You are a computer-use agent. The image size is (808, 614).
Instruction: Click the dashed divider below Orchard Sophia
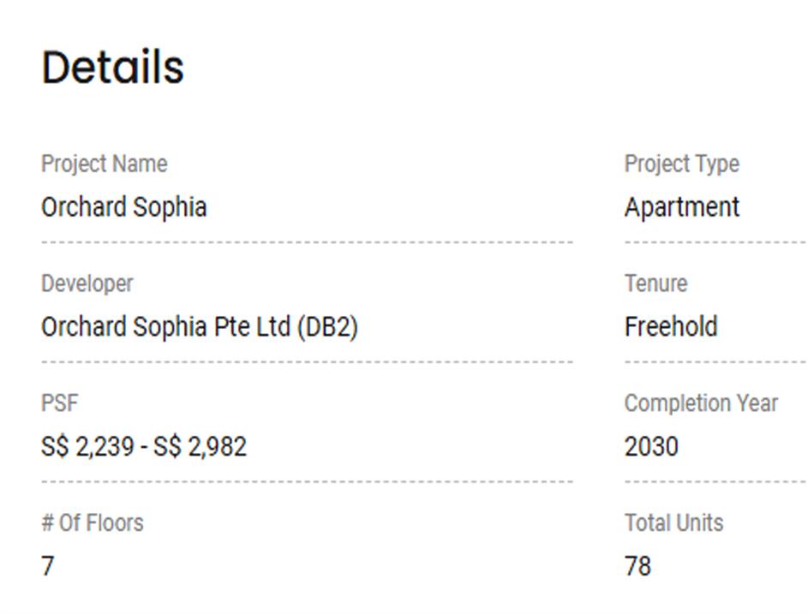[307, 242]
